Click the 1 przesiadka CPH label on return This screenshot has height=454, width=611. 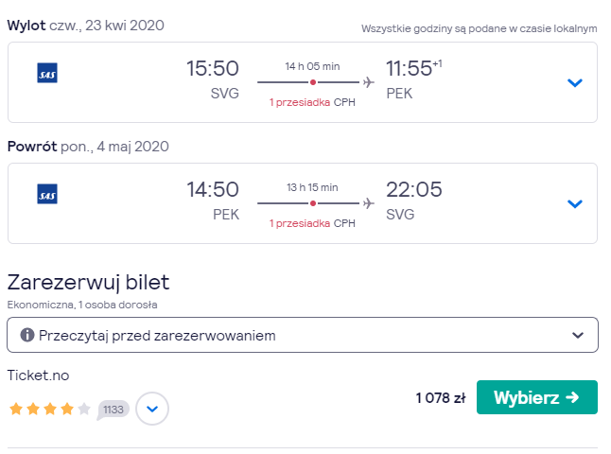[312, 223]
